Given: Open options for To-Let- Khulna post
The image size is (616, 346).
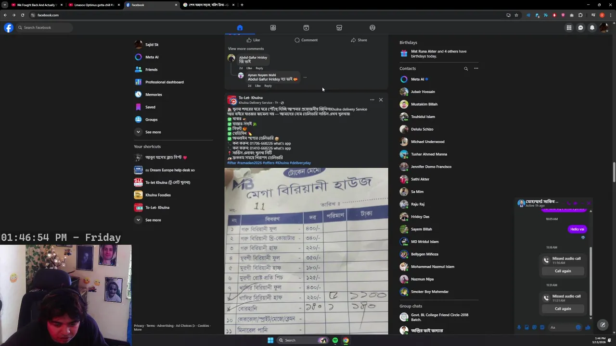Looking at the screenshot, I should coord(372,99).
